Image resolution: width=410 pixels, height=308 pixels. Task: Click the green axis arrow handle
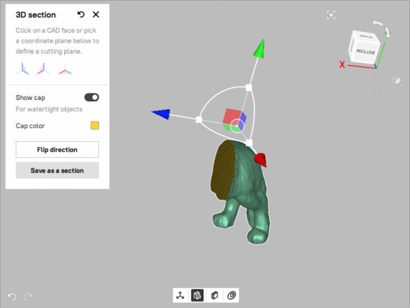(259, 48)
